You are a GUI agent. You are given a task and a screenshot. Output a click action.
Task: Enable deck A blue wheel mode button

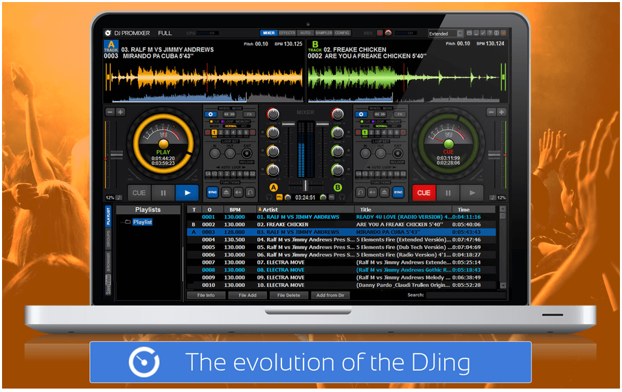[211, 114]
